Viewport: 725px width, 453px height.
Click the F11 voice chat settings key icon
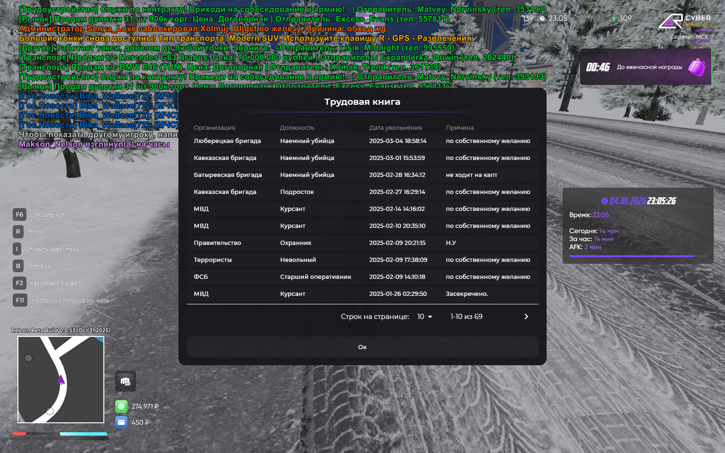click(x=20, y=300)
